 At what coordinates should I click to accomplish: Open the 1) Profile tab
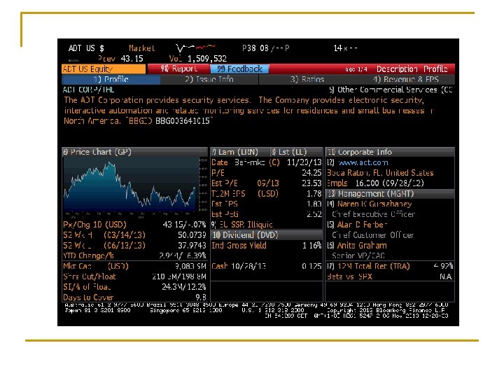(111, 79)
